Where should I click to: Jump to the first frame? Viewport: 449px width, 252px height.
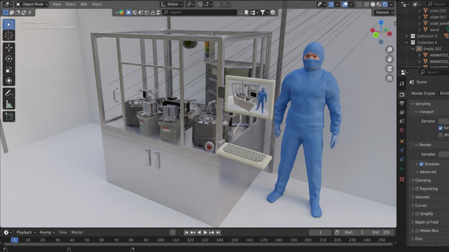187,232
